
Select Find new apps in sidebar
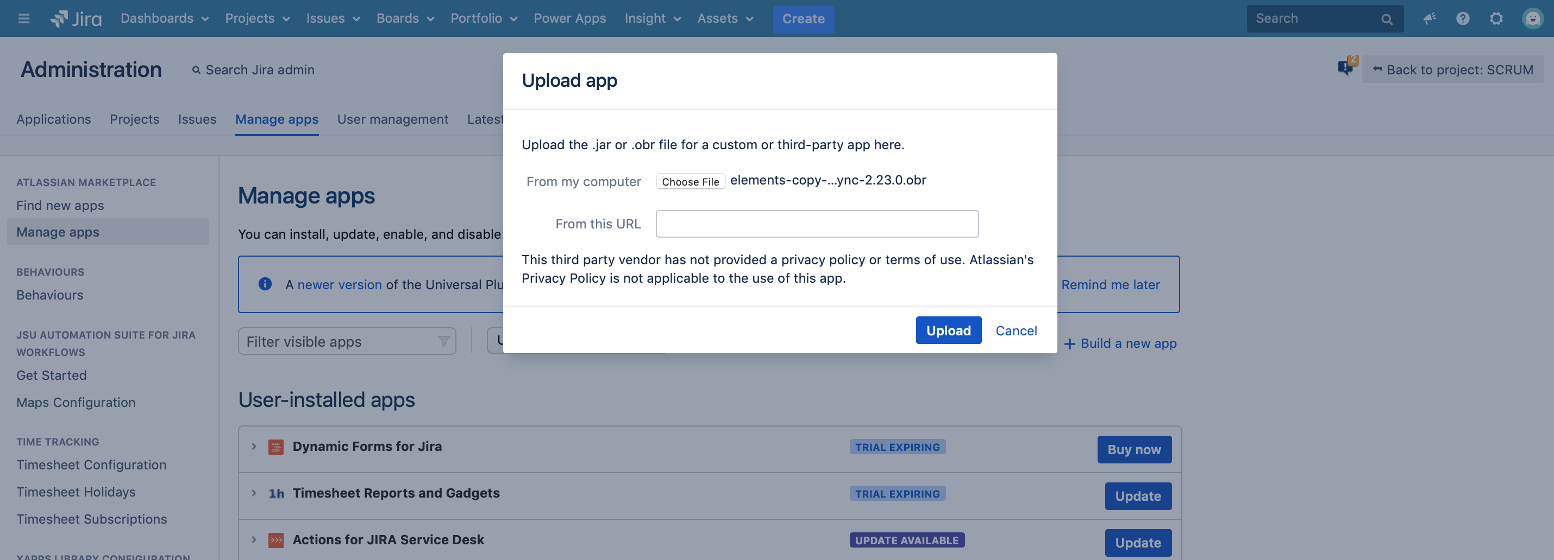click(60, 205)
